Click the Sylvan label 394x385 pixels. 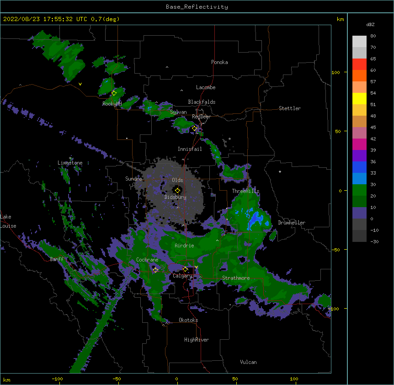(178, 112)
